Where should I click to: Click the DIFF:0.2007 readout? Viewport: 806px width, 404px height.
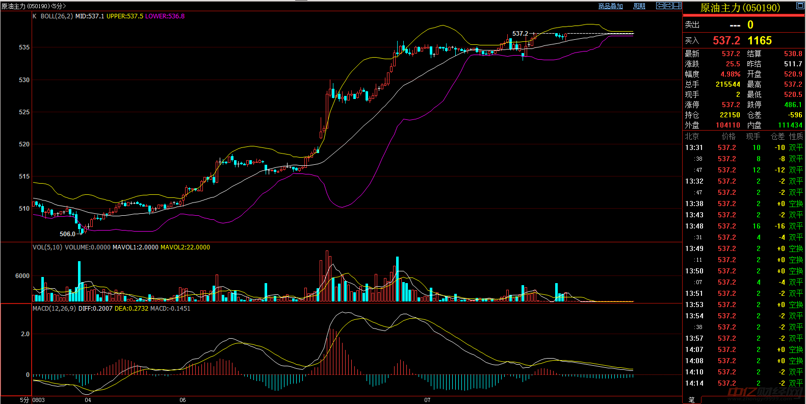(95, 309)
